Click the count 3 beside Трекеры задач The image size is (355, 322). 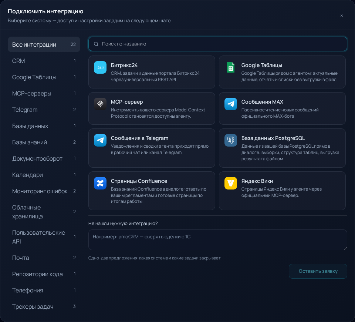tap(74, 306)
